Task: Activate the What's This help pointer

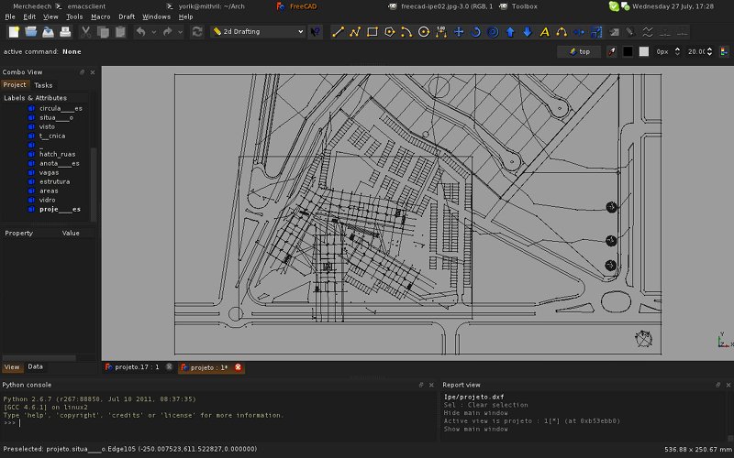Action: (x=315, y=32)
